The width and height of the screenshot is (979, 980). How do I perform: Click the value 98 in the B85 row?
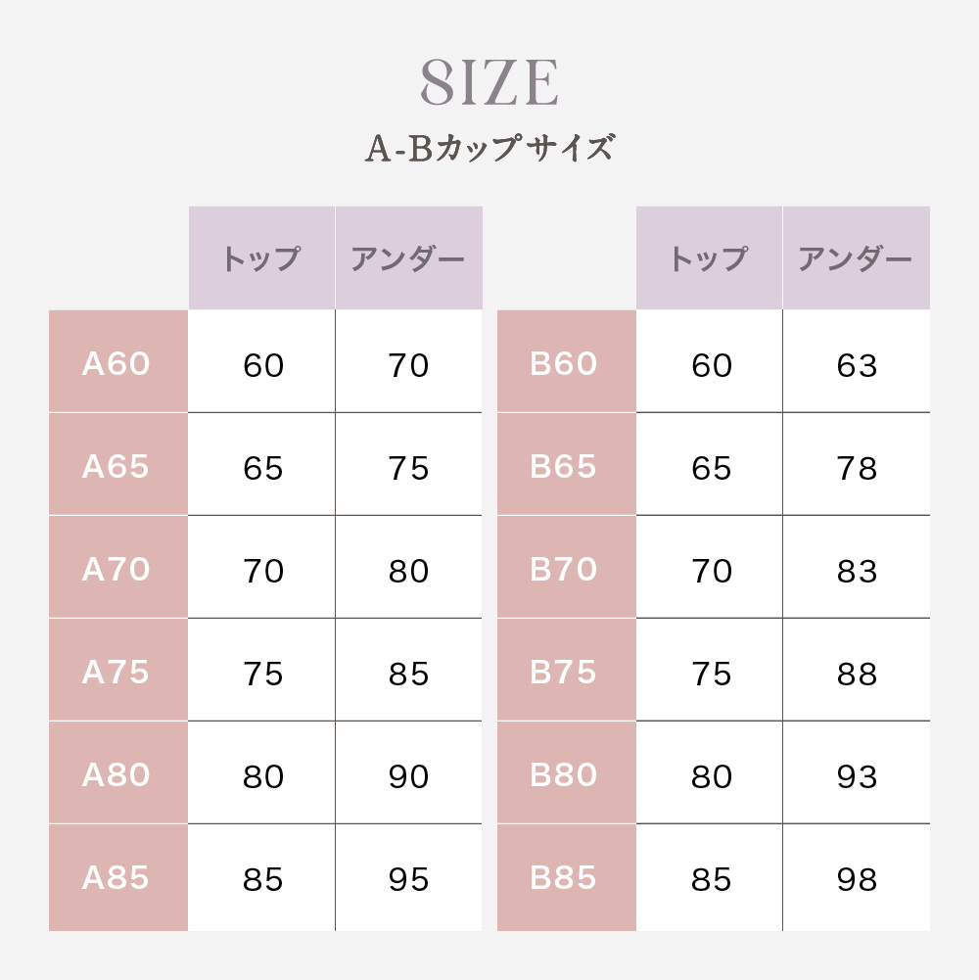point(857,879)
